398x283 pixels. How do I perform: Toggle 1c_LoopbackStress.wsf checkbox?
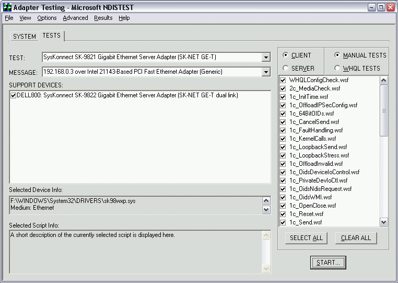point(283,155)
